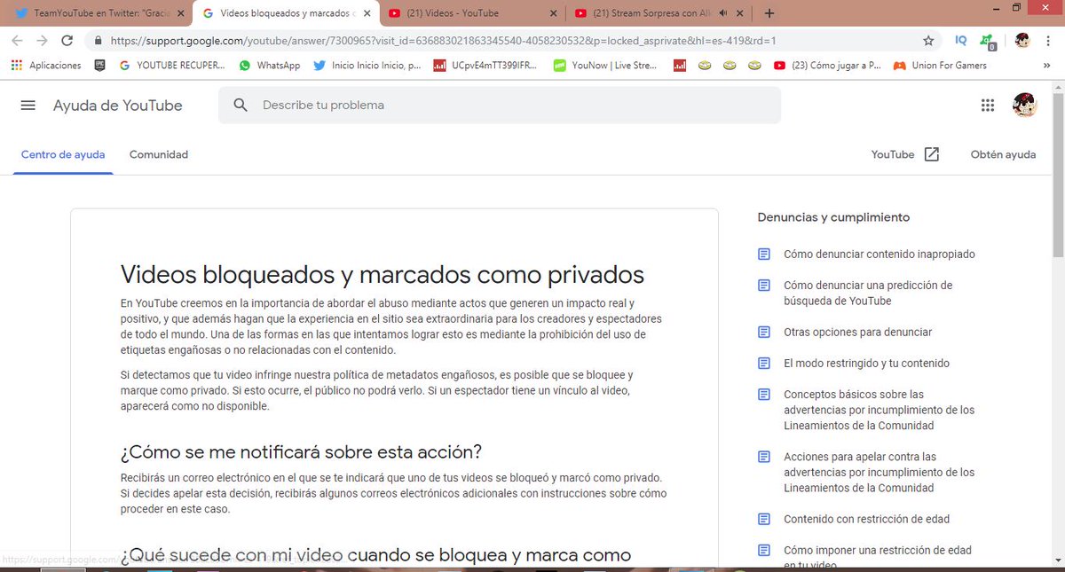Viewport: 1065px width, 572px height.
Task: Open the Google account avatar on the help page
Action: [x=1025, y=106]
